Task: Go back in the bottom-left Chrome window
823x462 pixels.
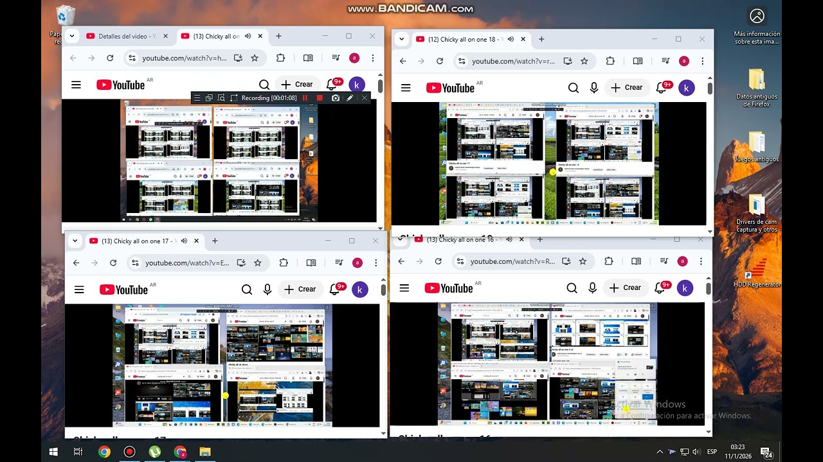Action: point(76,262)
